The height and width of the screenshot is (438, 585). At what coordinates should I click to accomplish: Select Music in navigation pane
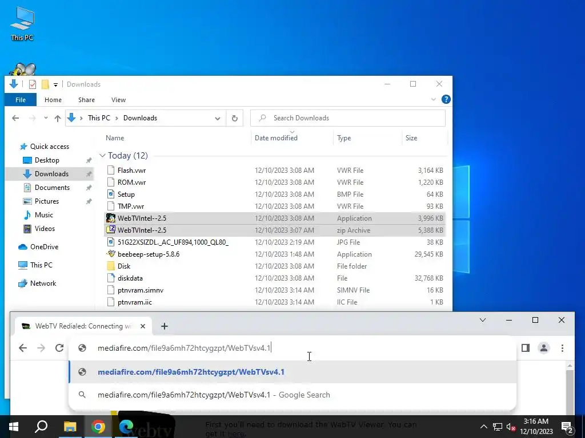(43, 215)
